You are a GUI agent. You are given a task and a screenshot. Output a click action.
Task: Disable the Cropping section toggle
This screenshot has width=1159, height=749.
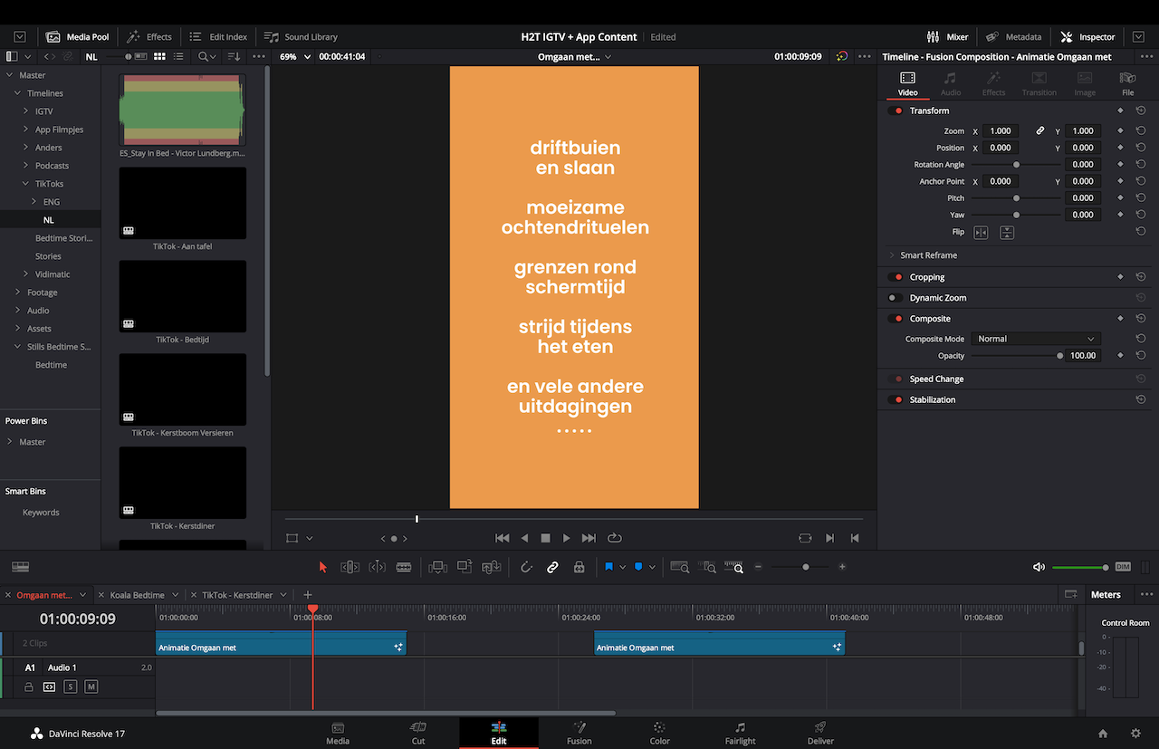[x=896, y=277]
